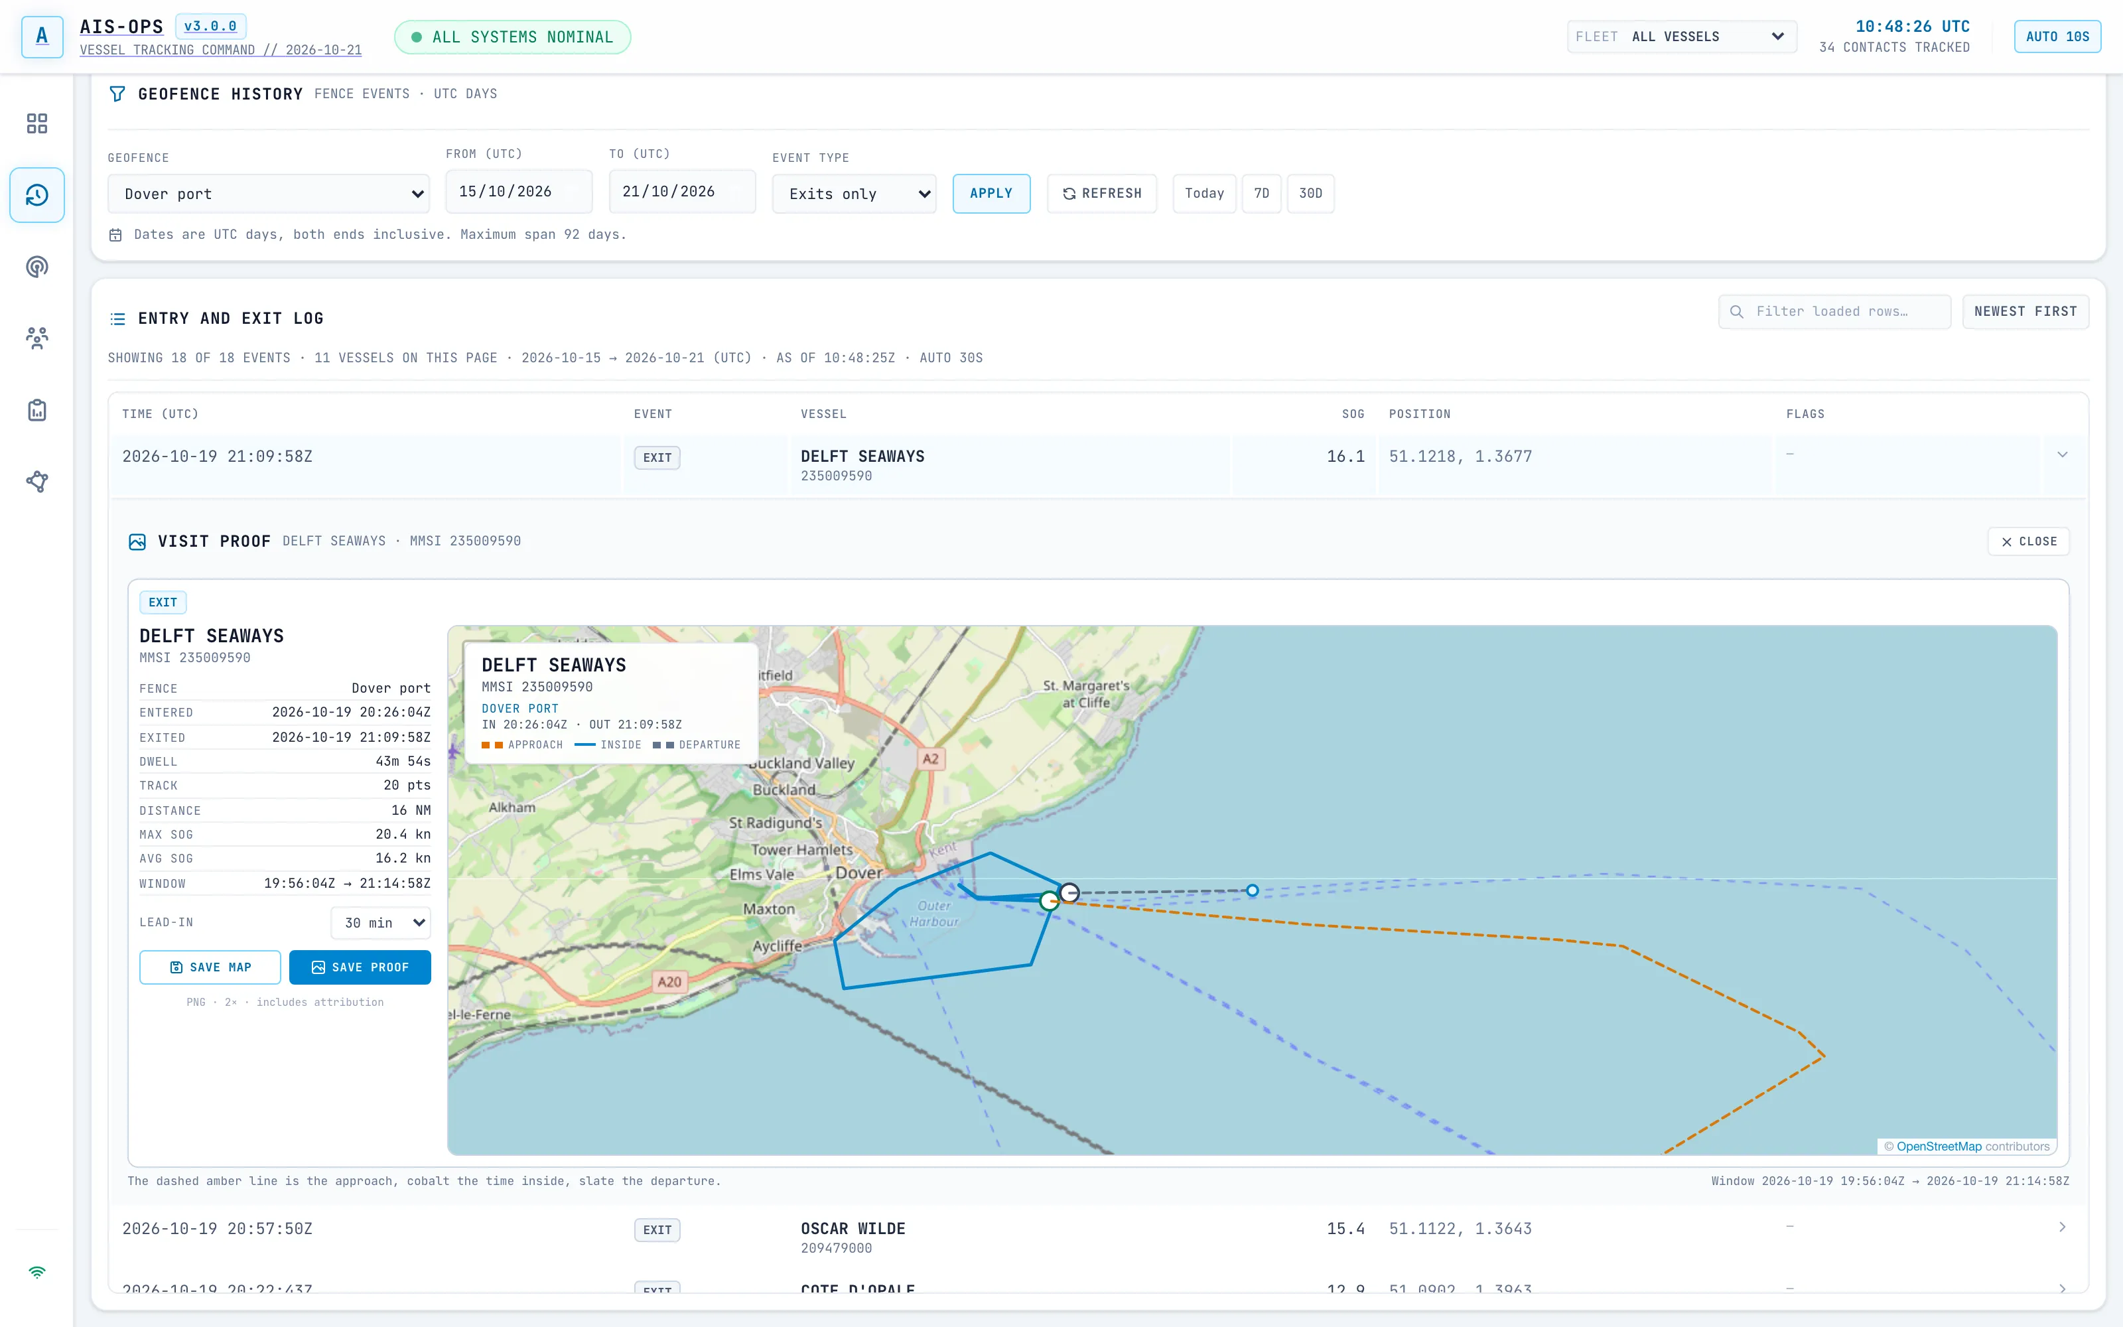Click the To (UTC) date field
The image size is (2123, 1327).
[x=683, y=191]
